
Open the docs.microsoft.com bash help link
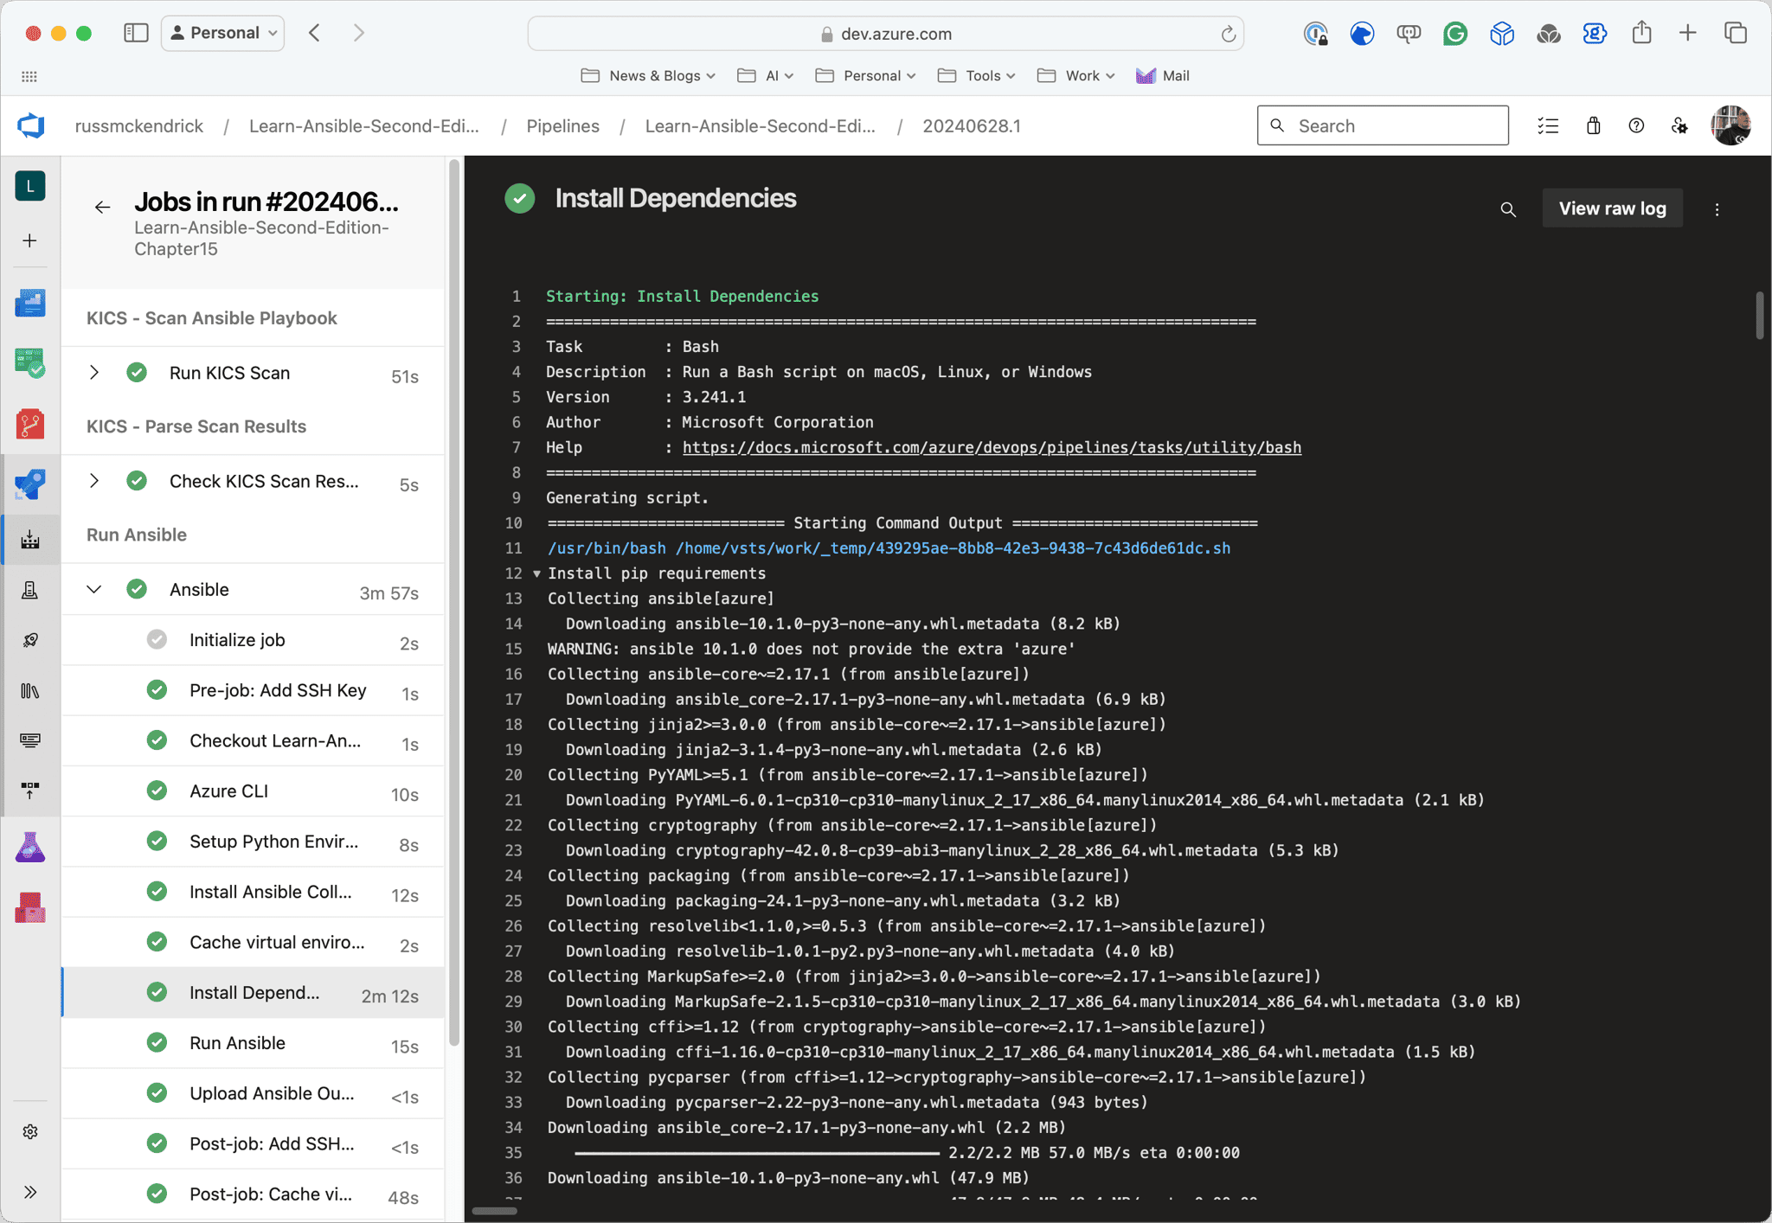tap(992, 447)
